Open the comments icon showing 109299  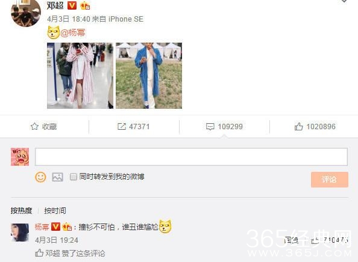210,127
